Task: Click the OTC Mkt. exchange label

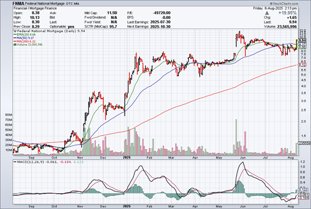Action: tap(73, 3)
